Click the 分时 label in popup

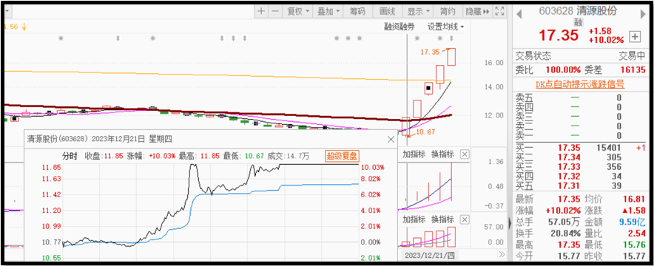tap(70, 157)
